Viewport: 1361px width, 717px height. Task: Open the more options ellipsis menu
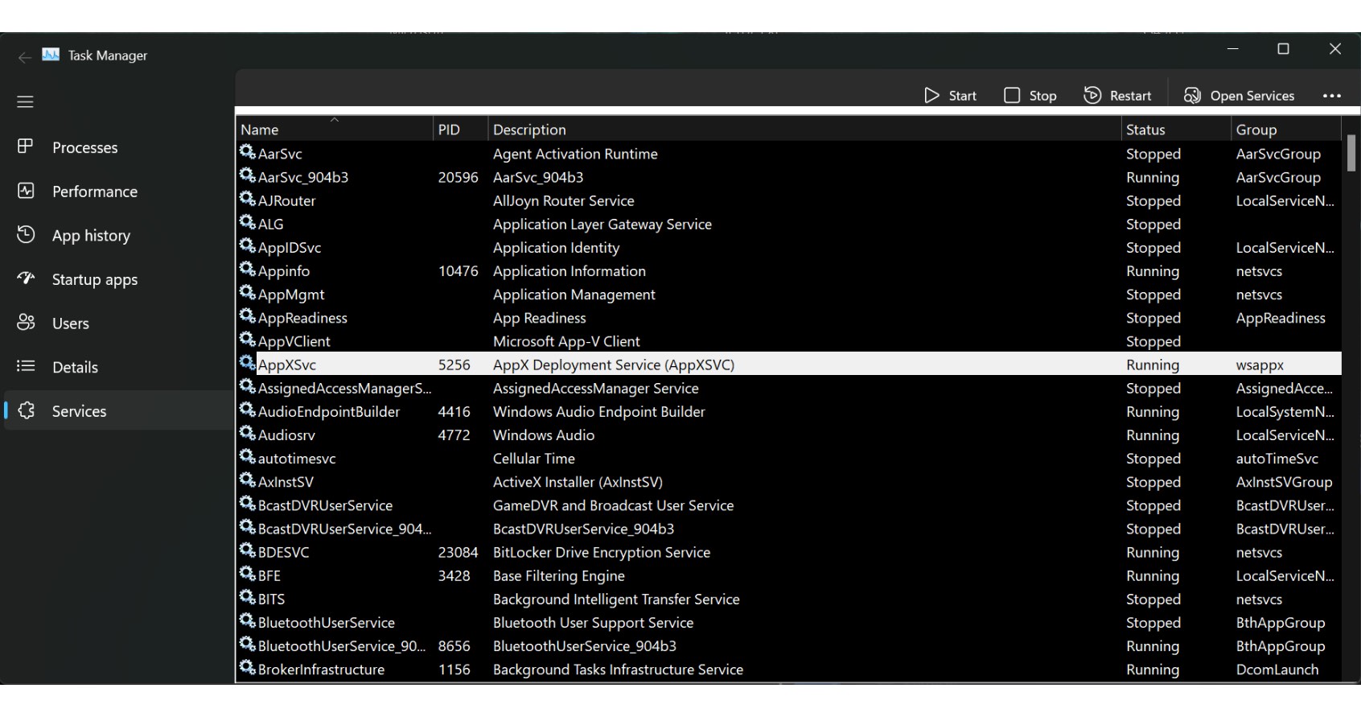(x=1331, y=96)
